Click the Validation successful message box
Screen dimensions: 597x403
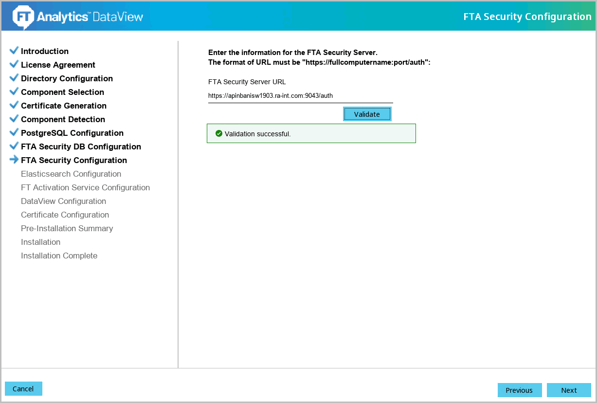tap(311, 133)
